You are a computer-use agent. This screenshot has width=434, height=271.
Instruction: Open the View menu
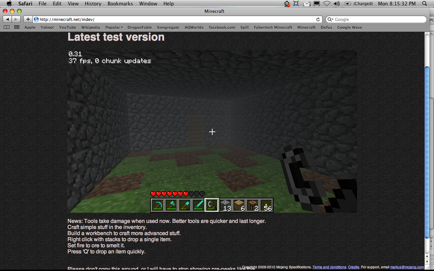pyautogui.click(x=73, y=4)
